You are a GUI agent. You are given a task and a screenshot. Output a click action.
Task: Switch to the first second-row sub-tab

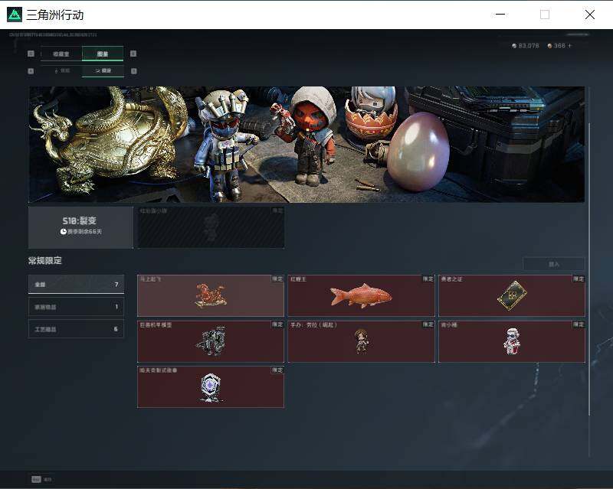[x=62, y=70]
